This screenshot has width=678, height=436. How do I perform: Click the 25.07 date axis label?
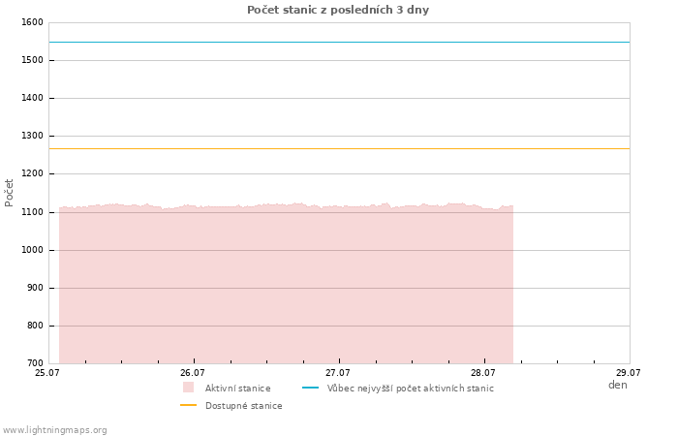click(x=47, y=372)
